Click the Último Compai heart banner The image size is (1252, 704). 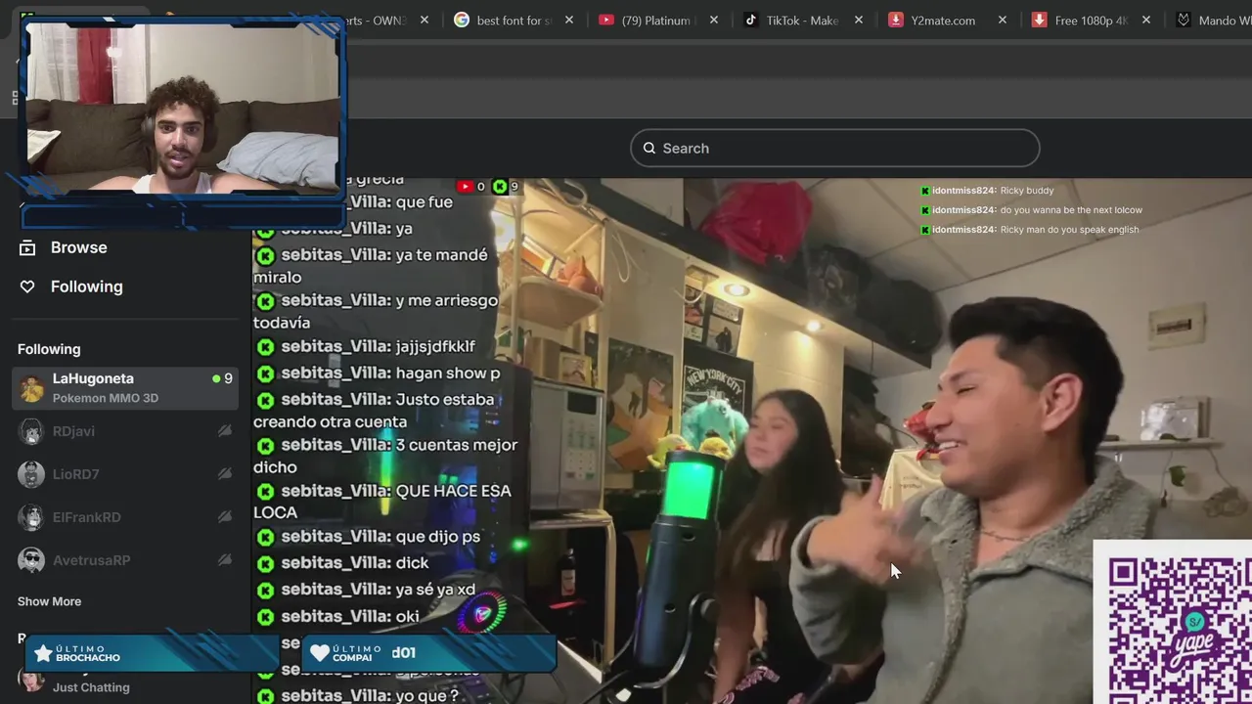[428, 652]
